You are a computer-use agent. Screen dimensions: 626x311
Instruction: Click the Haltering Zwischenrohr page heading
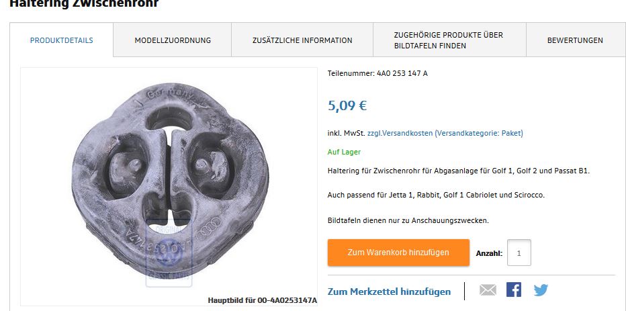pos(84,3)
